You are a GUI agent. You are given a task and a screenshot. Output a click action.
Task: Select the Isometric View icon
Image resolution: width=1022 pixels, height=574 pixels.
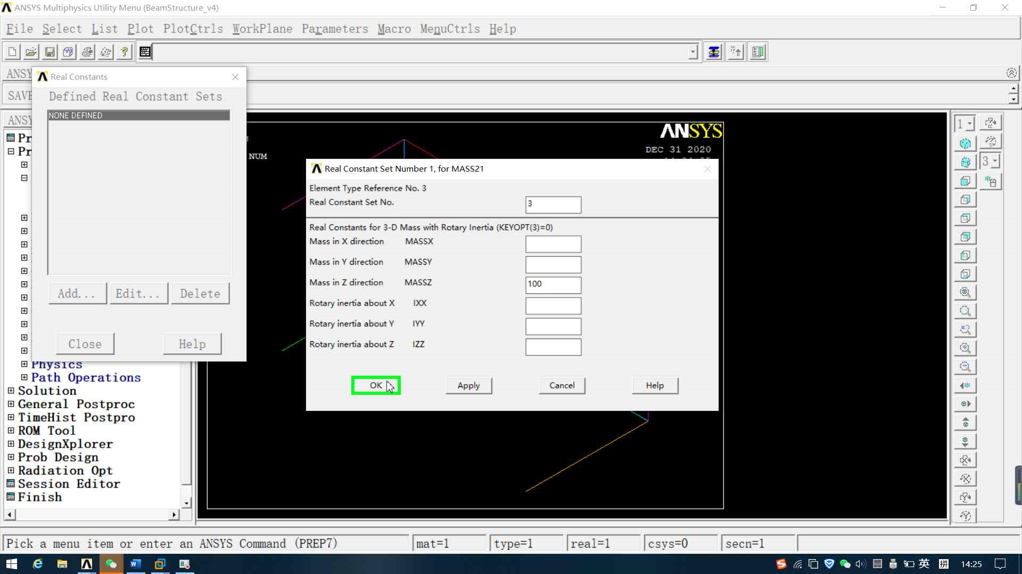tap(965, 143)
